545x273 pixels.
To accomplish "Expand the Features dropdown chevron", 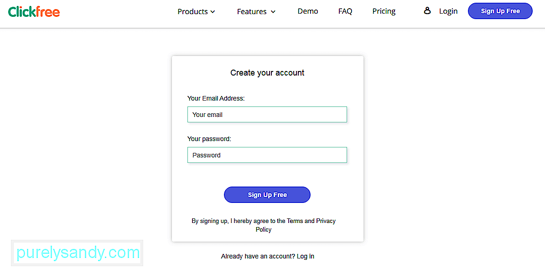I will [273, 12].
